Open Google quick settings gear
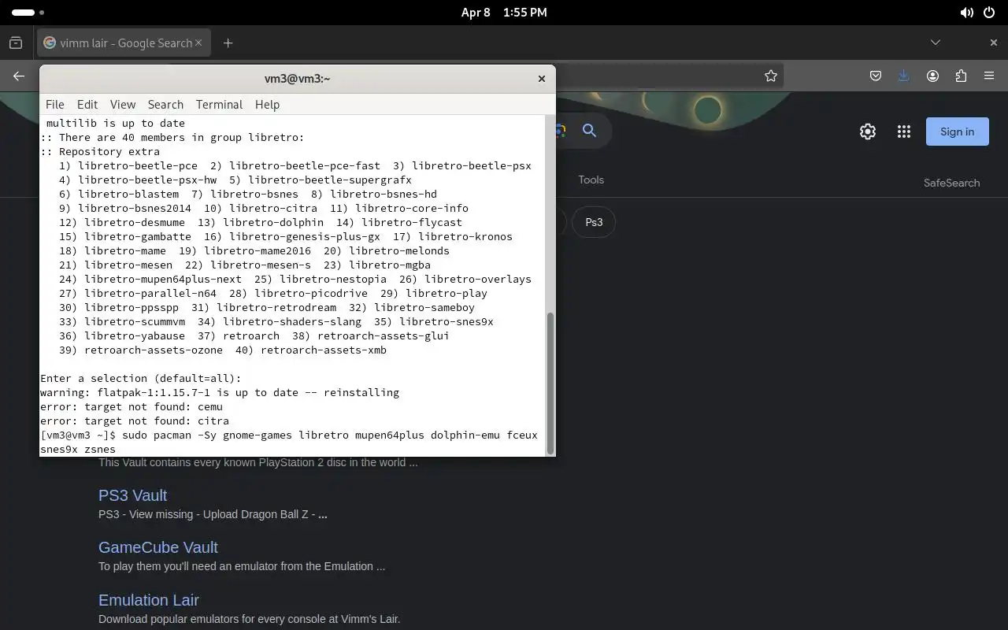 coord(868,132)
